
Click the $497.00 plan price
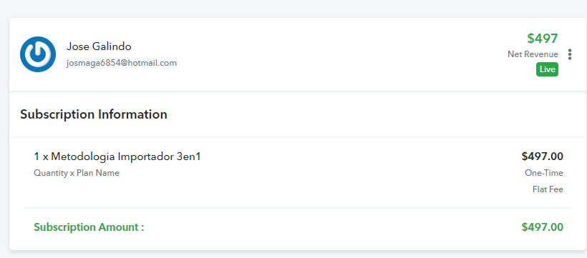(x=542, y=157)
